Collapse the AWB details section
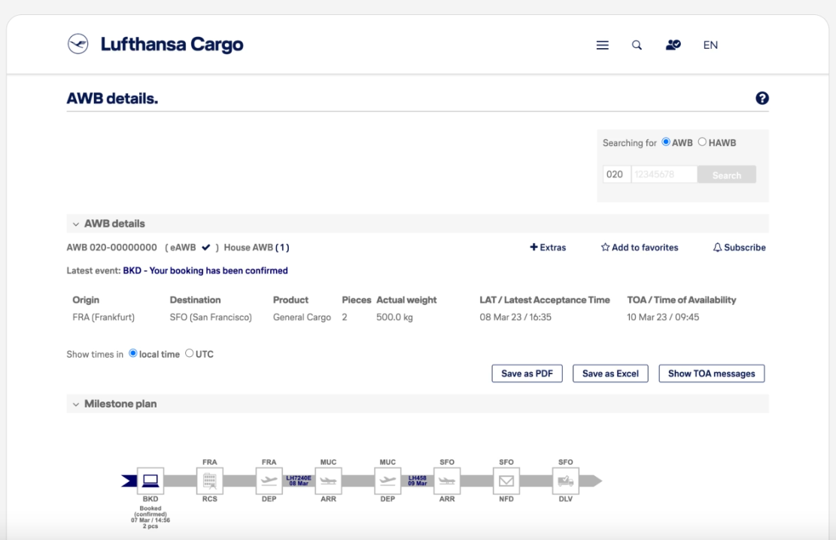The width and height of the screenshot is (836, 540). [x=76, y=224]
